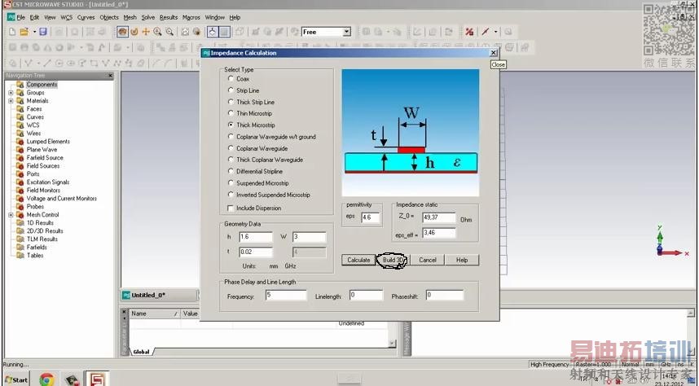This screenshot has width=699, height=386.
Task: Click the red diagonal line toolbar icon
Action: click(x=485, y=32)
